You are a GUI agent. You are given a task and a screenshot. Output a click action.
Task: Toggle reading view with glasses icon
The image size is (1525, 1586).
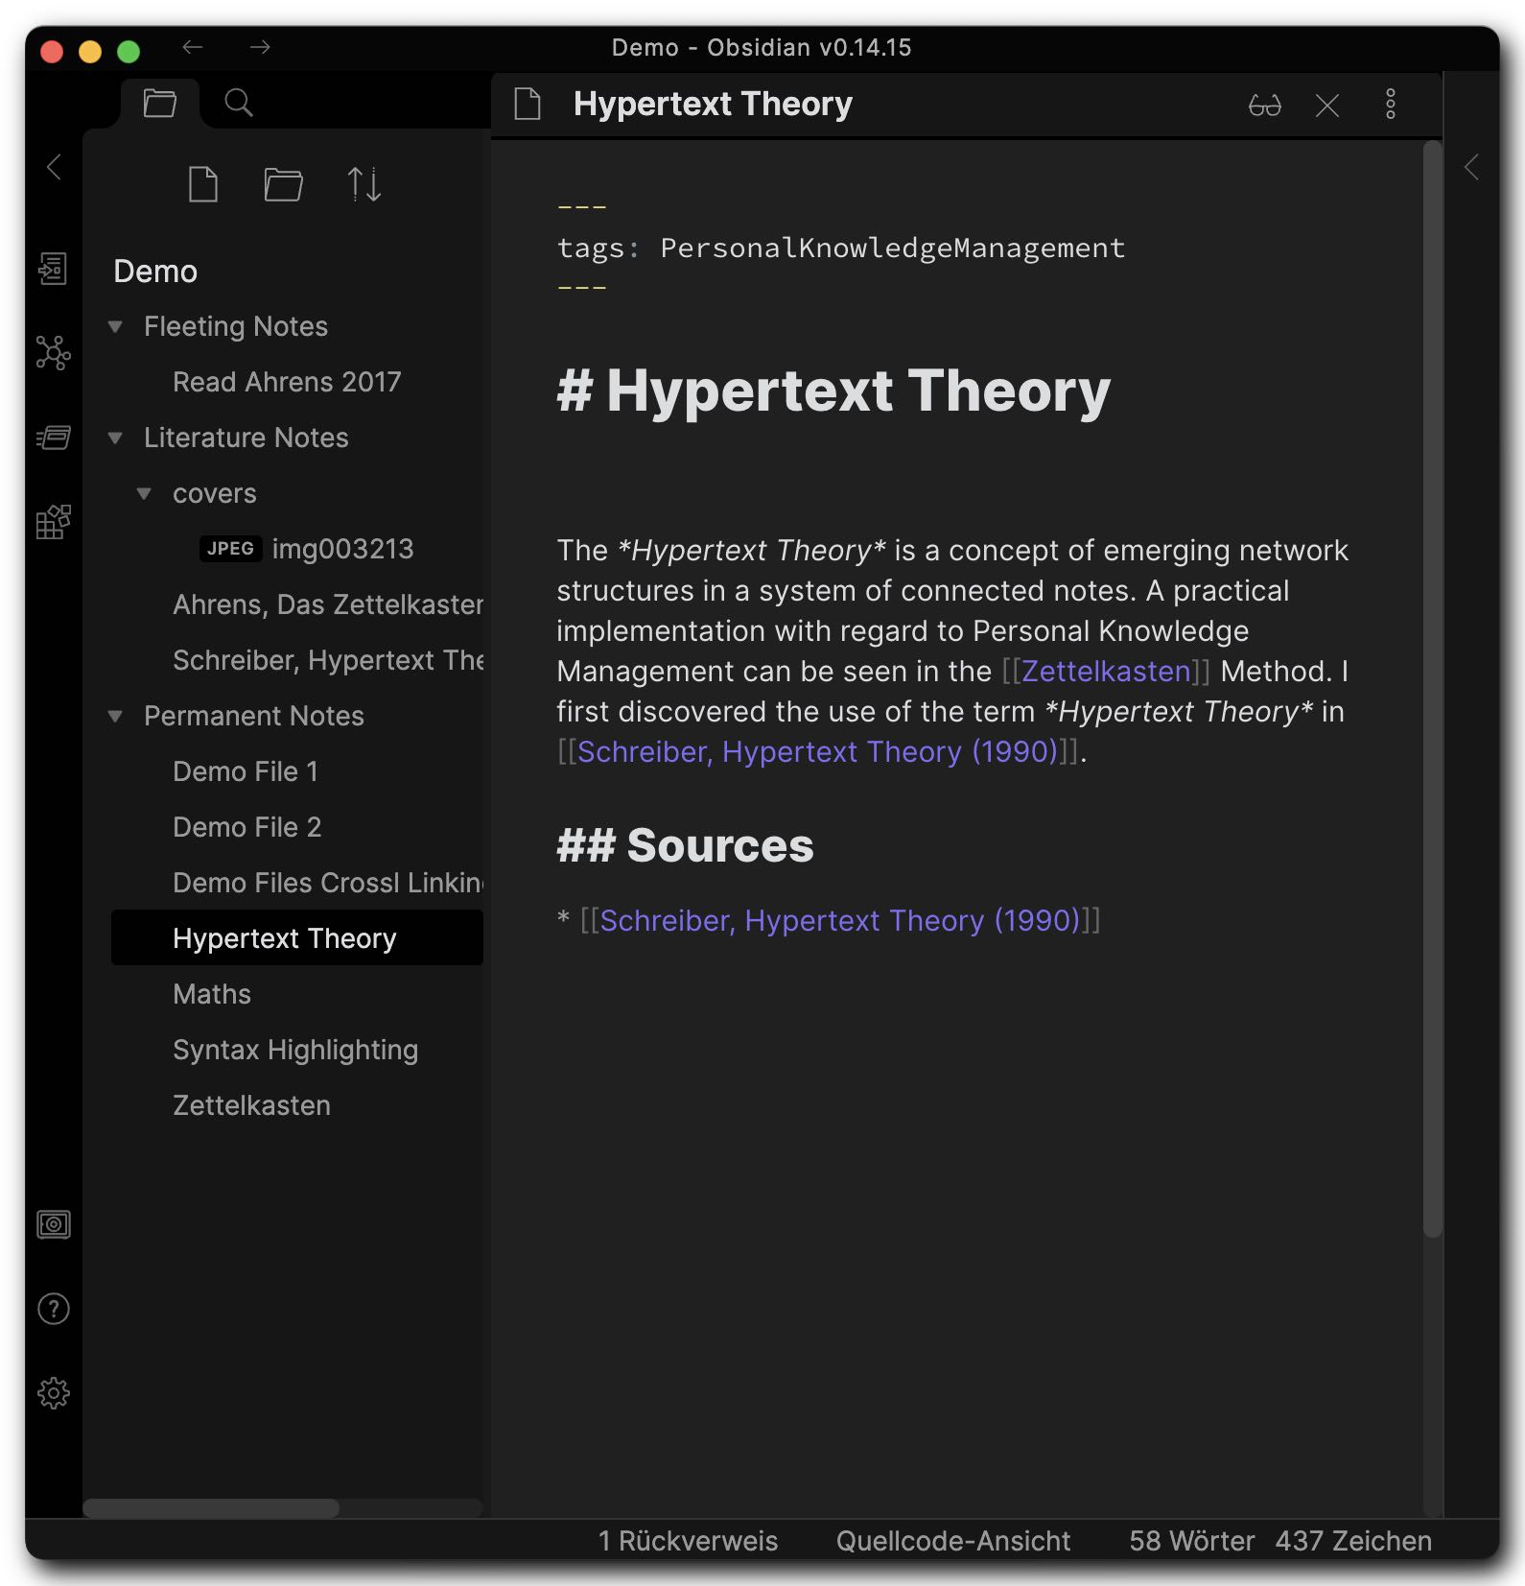1264,105
